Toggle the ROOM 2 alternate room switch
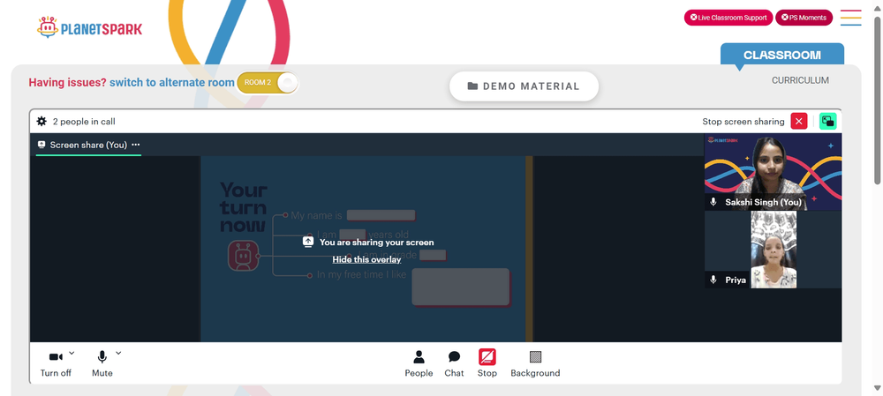Viewport: 883px width, 396px height. click(268, 83)
